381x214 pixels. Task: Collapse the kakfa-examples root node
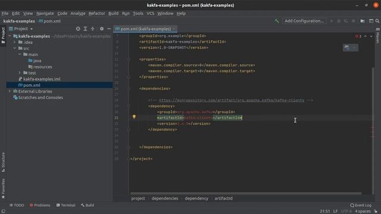tap(10, 36)
